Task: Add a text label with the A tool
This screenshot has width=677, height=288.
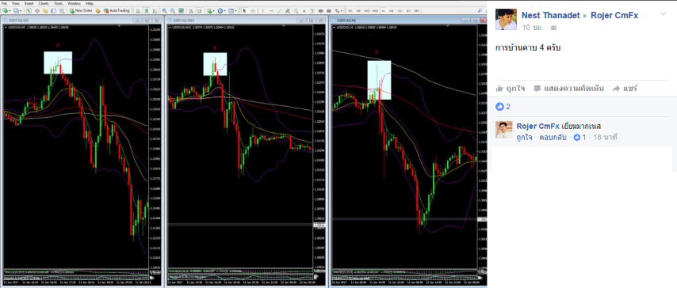Action: [304, 11]
